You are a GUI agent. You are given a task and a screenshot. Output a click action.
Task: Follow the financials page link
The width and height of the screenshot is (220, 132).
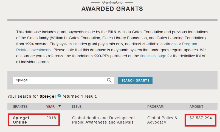pyautogui.click(x=153, y=56)
